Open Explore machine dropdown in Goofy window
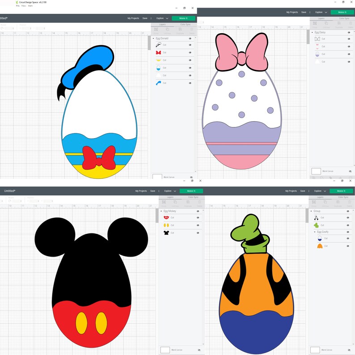Viewport: 355px width, 355px height. (x=320, y=191)
